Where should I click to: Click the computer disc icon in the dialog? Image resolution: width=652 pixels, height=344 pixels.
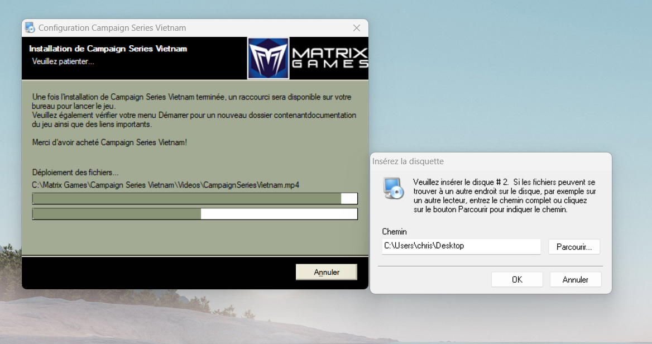coord(394,188)
